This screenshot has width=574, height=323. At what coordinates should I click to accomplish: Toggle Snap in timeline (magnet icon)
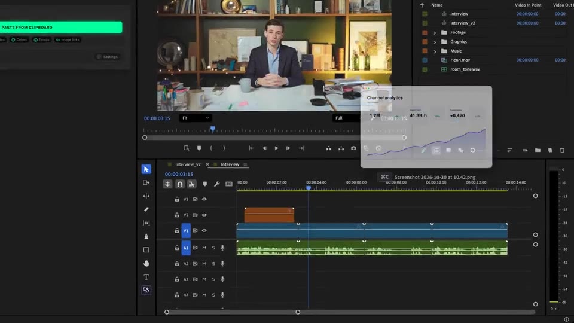(180, 184)
